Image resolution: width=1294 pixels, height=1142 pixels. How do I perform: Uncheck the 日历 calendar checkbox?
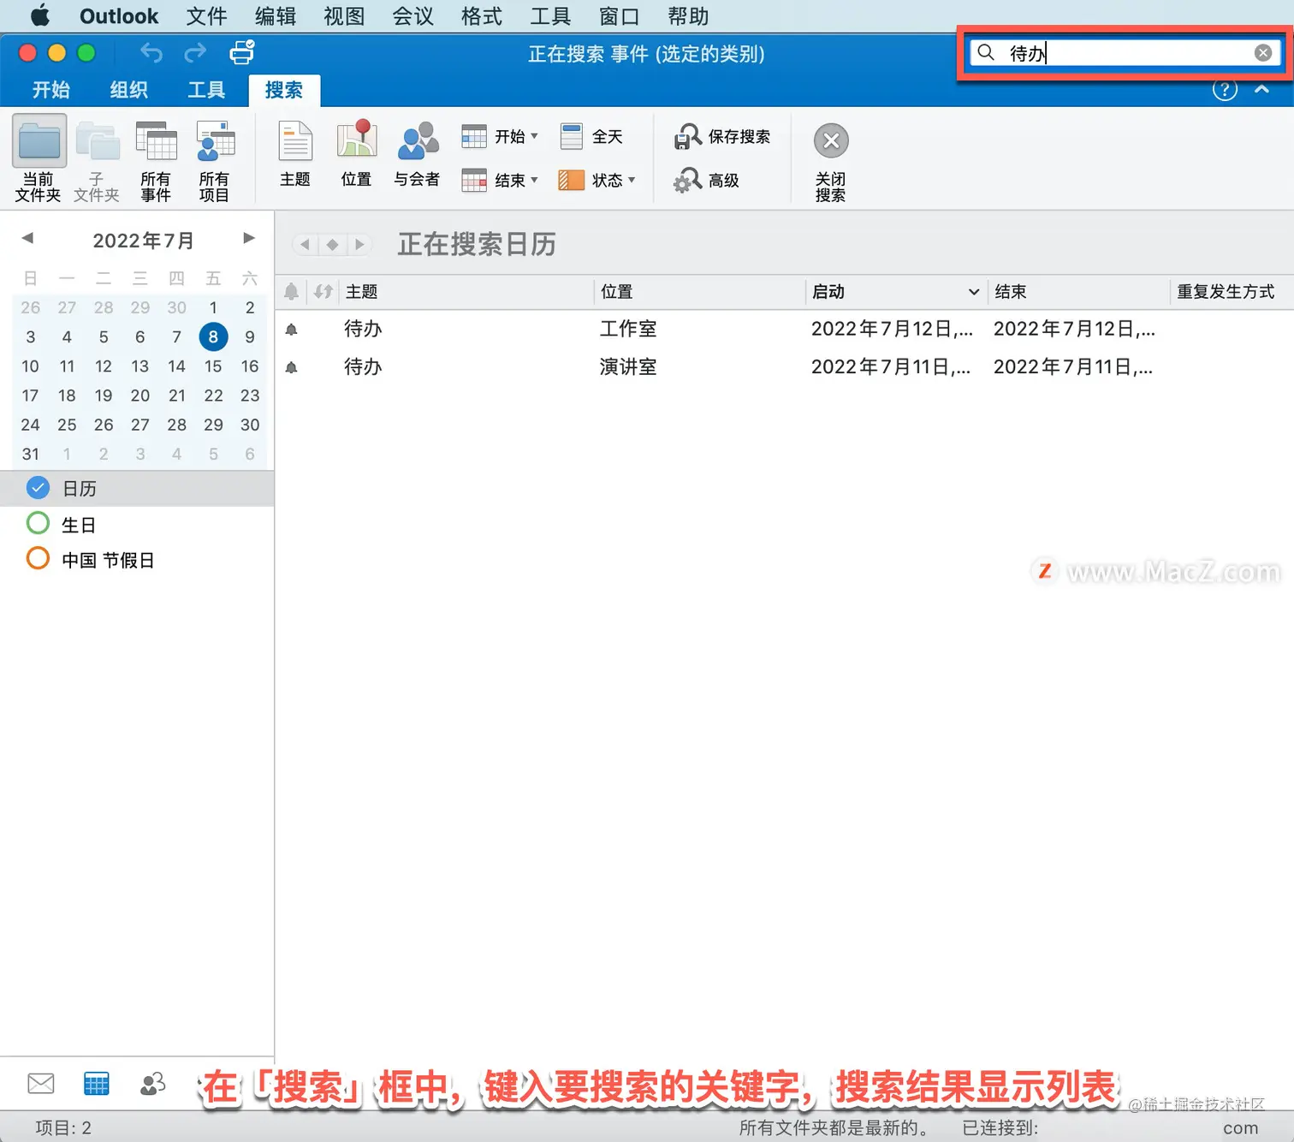[x=38, y=488]
